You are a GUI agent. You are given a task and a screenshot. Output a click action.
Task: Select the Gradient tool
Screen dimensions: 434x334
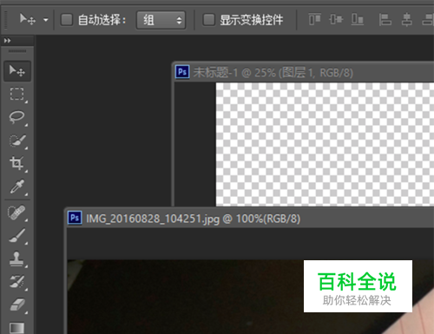[x=17, y=328]
